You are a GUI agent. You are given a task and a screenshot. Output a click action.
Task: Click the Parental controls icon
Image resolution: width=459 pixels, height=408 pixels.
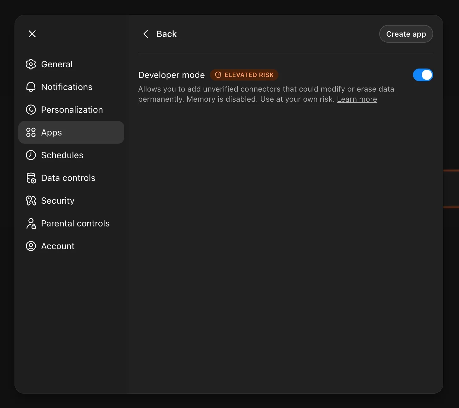[x=31, y=223]
